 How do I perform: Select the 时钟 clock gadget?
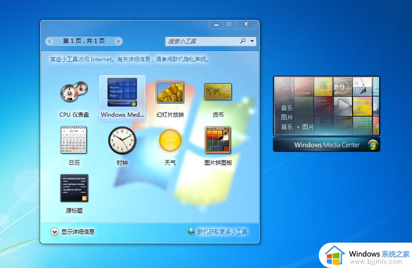122,140
